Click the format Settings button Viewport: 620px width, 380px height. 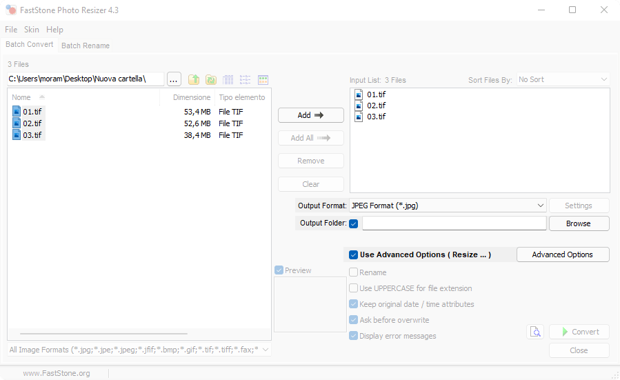coord(579,206)
